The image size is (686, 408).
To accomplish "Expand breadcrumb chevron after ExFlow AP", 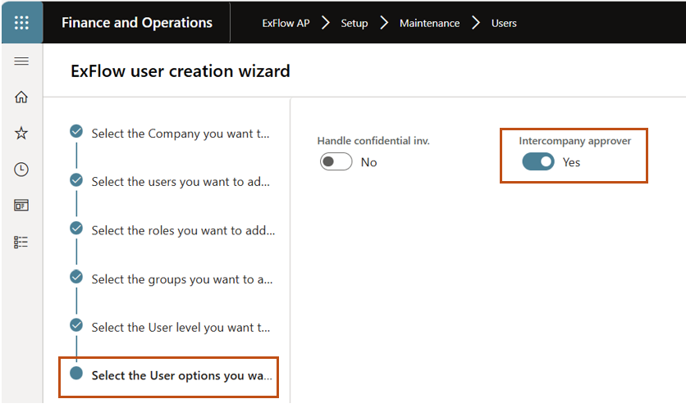I will pos(326,23).
